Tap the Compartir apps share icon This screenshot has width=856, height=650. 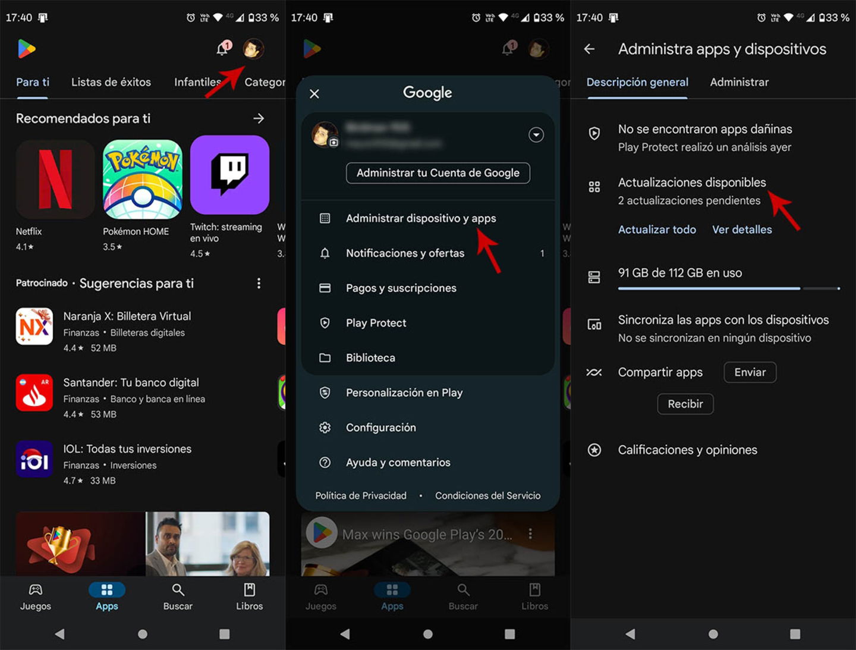(x=594, y=372)
